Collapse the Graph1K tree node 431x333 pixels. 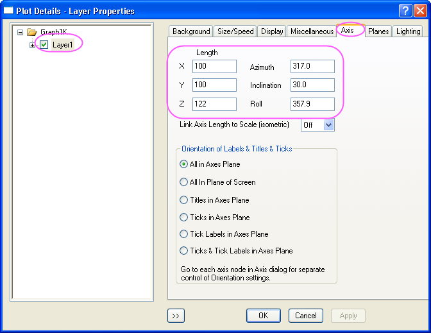(21, 31)
